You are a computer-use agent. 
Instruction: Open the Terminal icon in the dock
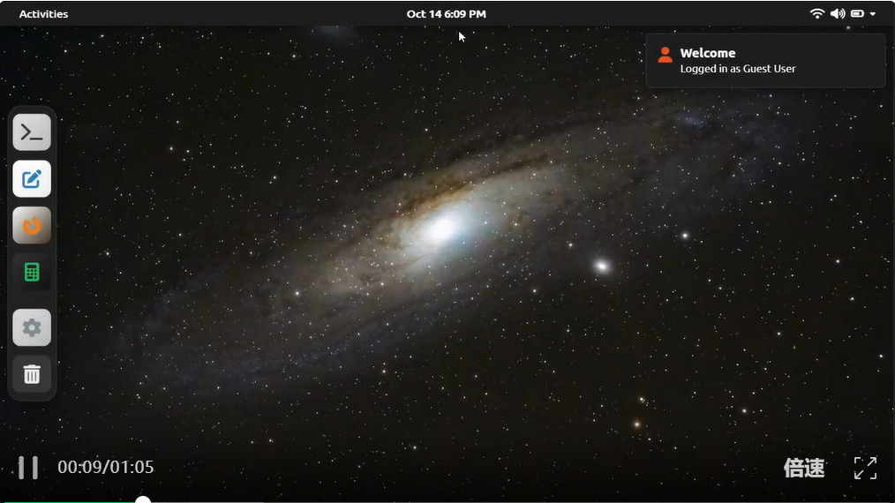[x=32, y=132]
